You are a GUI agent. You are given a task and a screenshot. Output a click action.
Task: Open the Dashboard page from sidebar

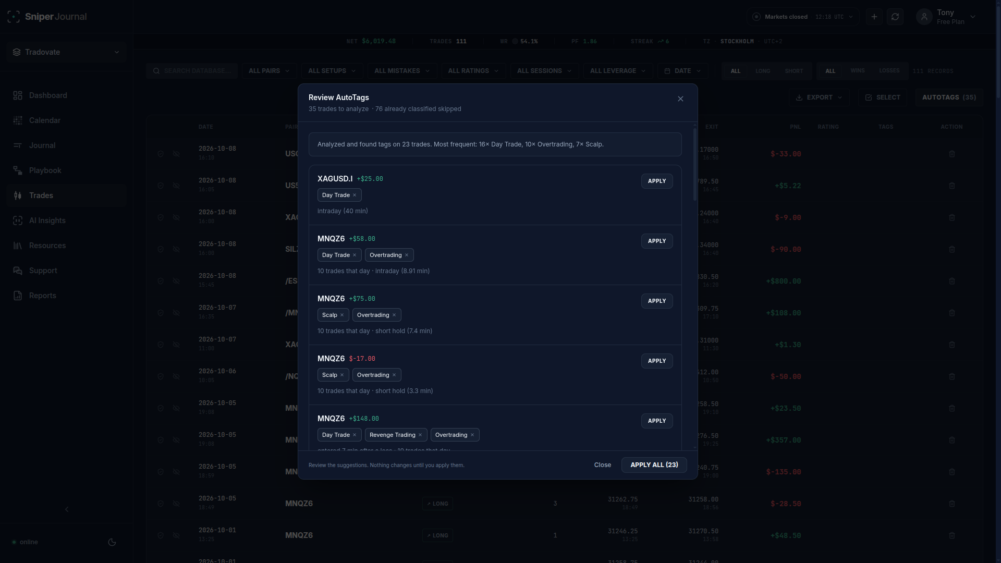click(66, 95)
